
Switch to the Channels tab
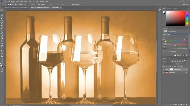pos(170,58)
